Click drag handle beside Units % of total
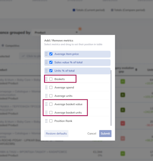 pos(46,71)
